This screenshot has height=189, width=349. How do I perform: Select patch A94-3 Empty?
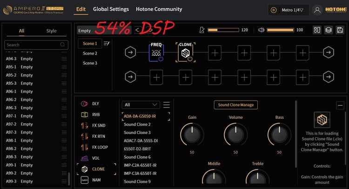pos(36,59)
